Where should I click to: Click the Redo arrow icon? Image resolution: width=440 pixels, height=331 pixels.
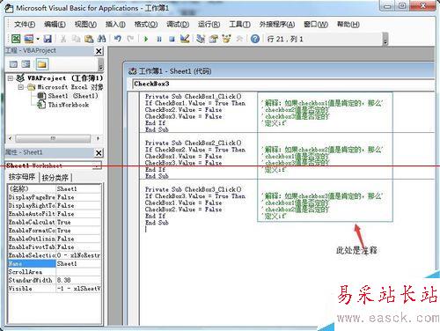click(x=130, y=39)
